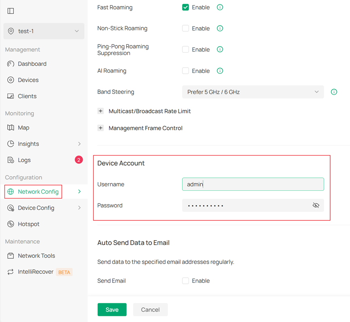
Task: Enable Non-Stick Roaming
Action: point(185,28)
